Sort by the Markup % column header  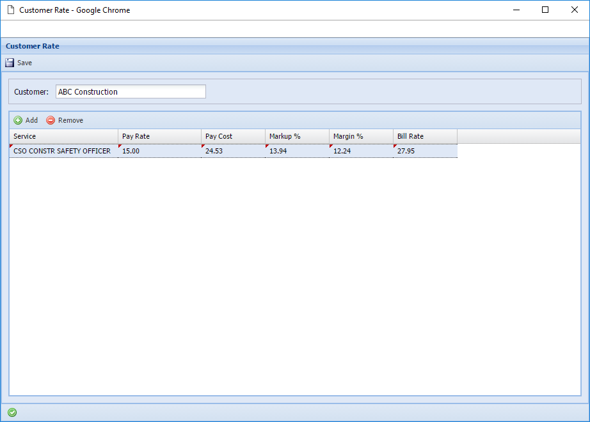[297, 136]
